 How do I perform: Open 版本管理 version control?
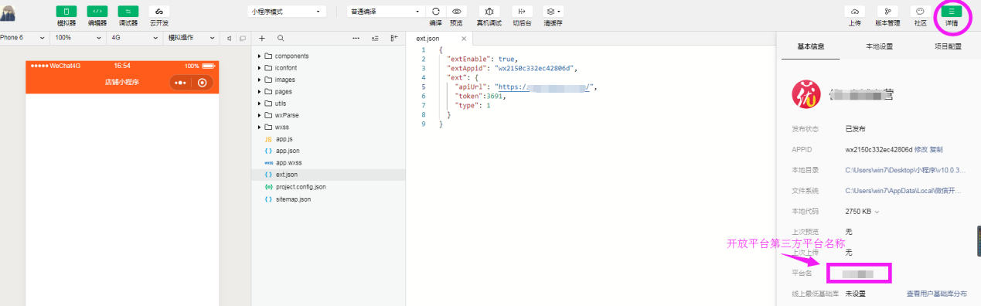click(x=887, y=12)
